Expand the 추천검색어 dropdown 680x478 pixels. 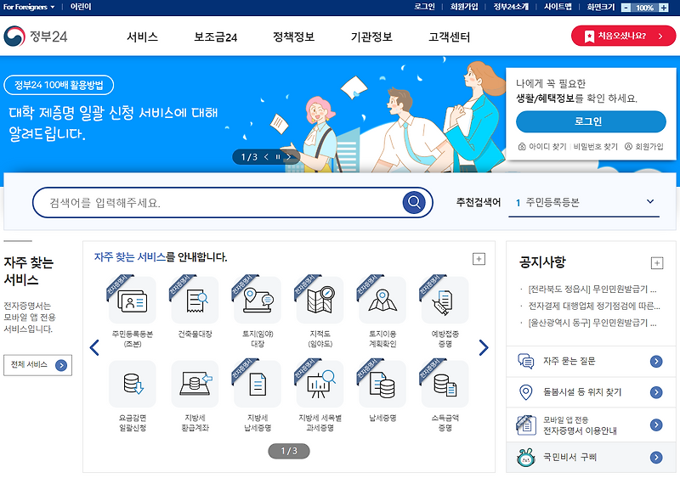(650, 201)
